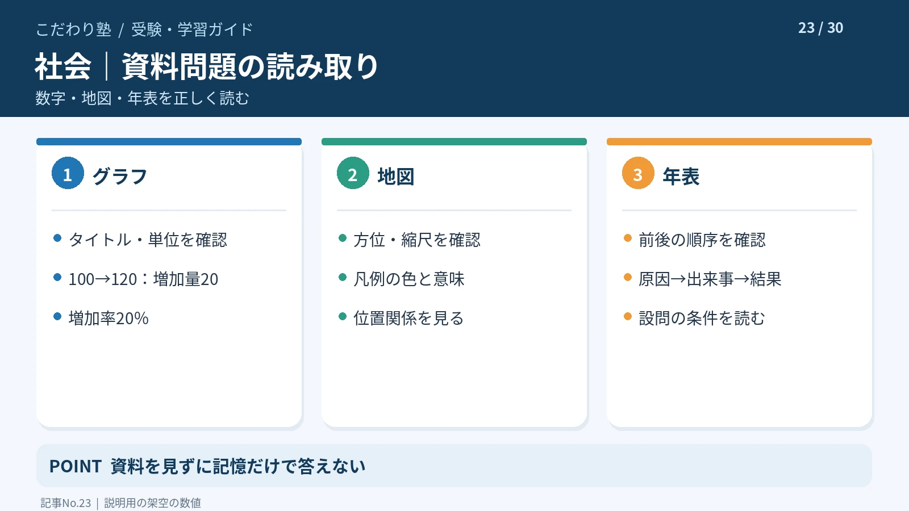Image resolution: width=909 pixels, height=511 pixels.
Task: Select the グラフ card heading
Action: click(120, 177)
